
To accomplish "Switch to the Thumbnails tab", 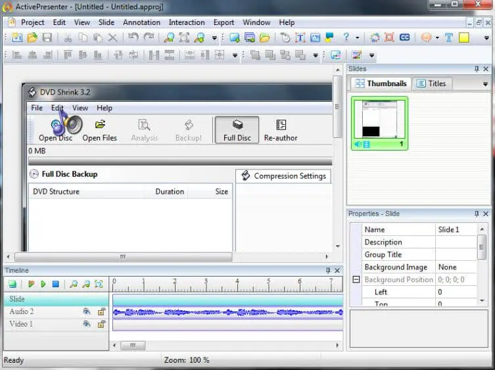I will point(381,83).
